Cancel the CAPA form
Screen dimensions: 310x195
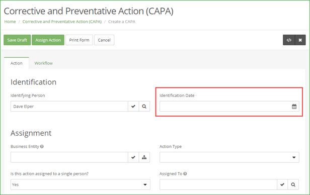[x=104, y=40]
